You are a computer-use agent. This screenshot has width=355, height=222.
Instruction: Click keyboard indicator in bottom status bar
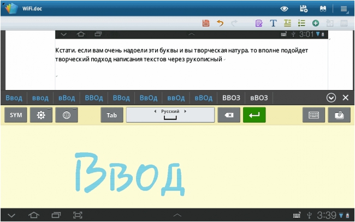click(x=297, y=215)
